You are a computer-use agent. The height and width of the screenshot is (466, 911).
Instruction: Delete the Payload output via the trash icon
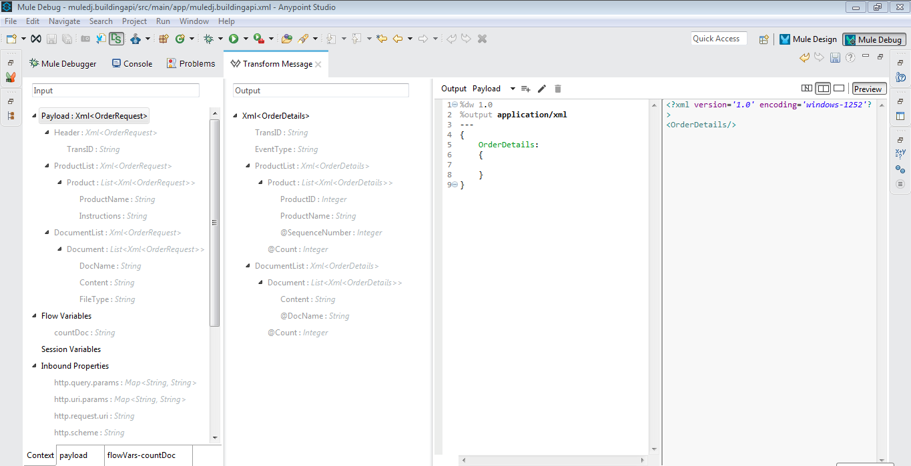(558, 88)
